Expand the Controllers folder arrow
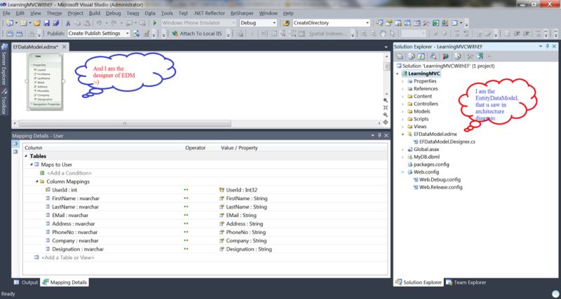This screenshot has height=299, width=561. pyautogui.click(x=403, y=104)
